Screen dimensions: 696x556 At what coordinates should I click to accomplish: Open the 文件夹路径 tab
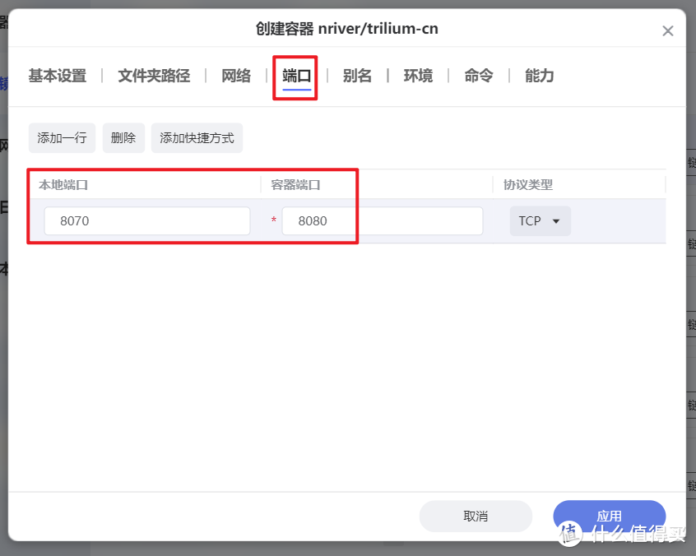(x=152, y=76)
